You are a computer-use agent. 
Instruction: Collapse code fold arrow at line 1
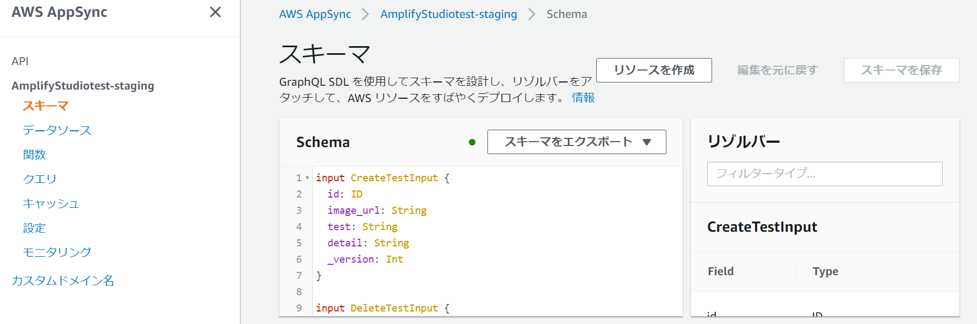307,178
